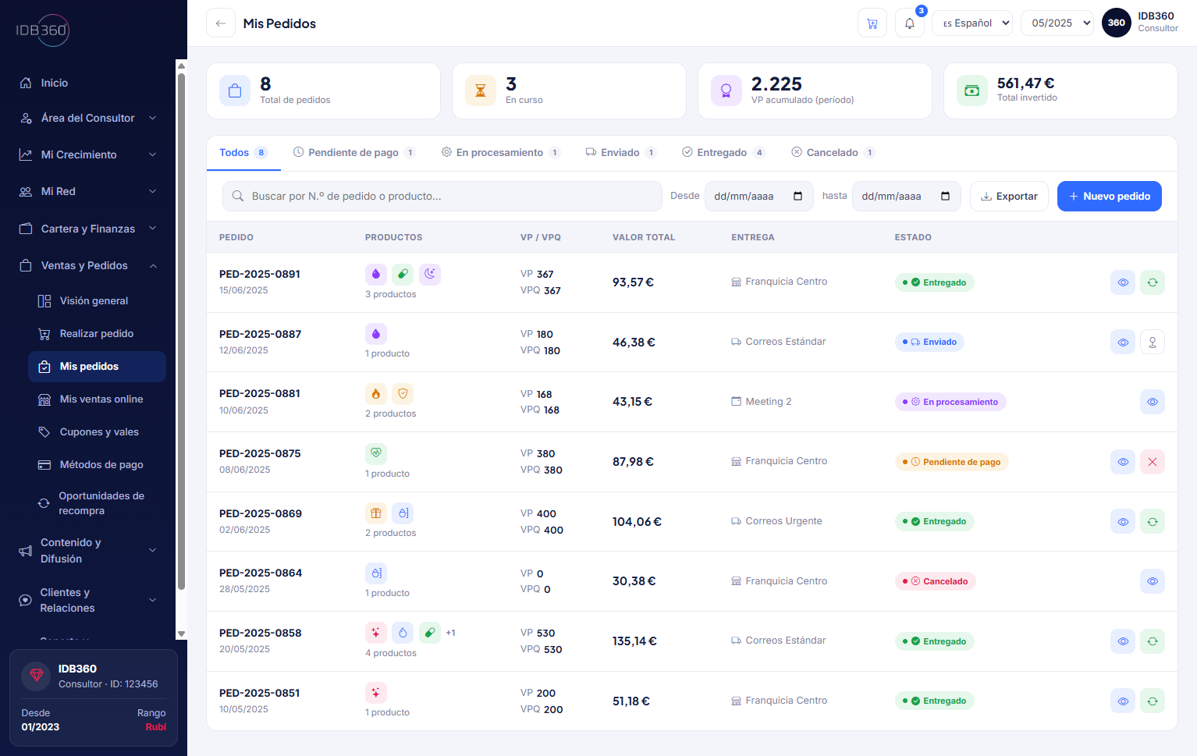Click the hourglass icon in En curso card
The height and width of the screenshot is (756, 1197).
pyautogui.click(x=481, y=91)
